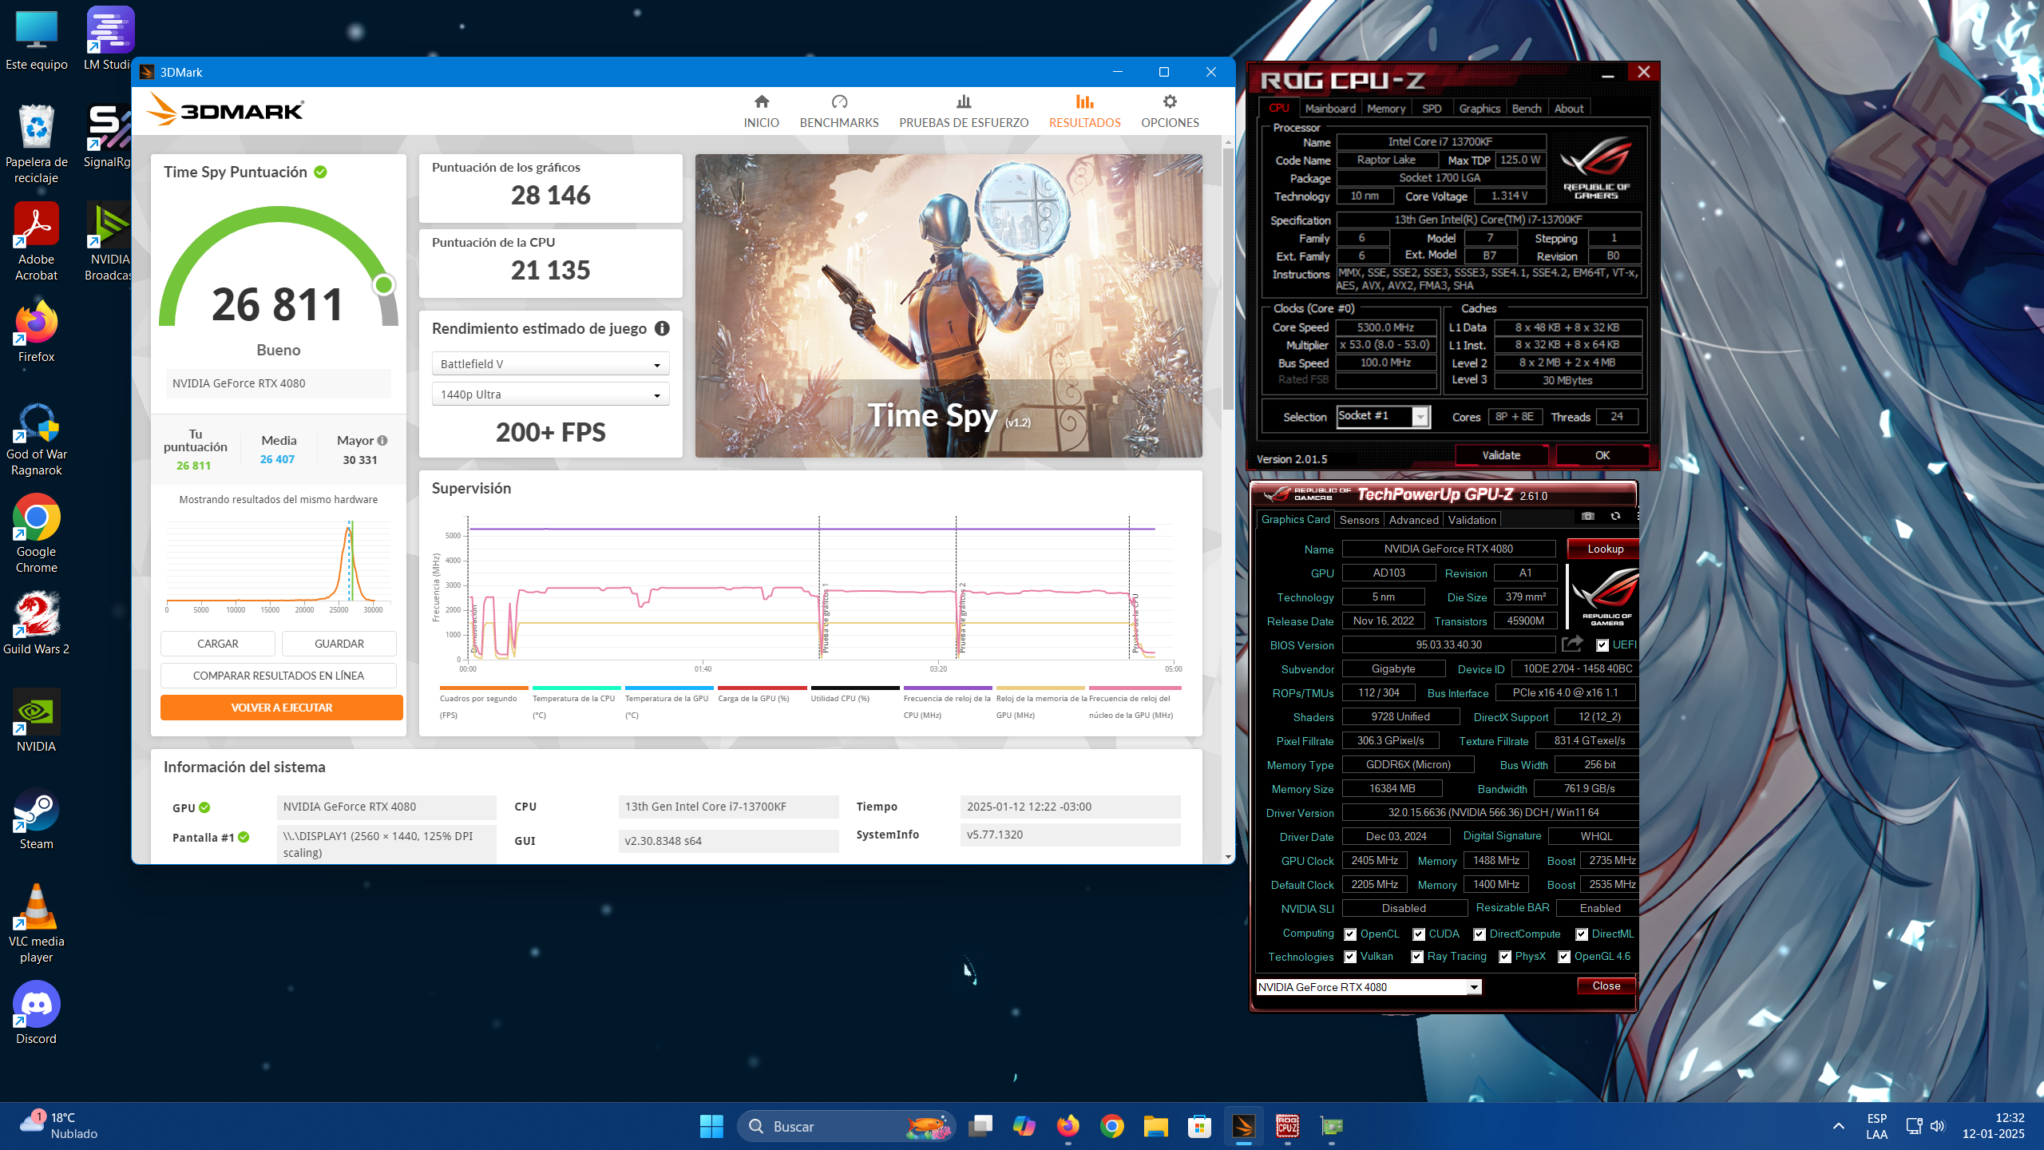Switch to Sensors tab in GPU-Z

1359,520
